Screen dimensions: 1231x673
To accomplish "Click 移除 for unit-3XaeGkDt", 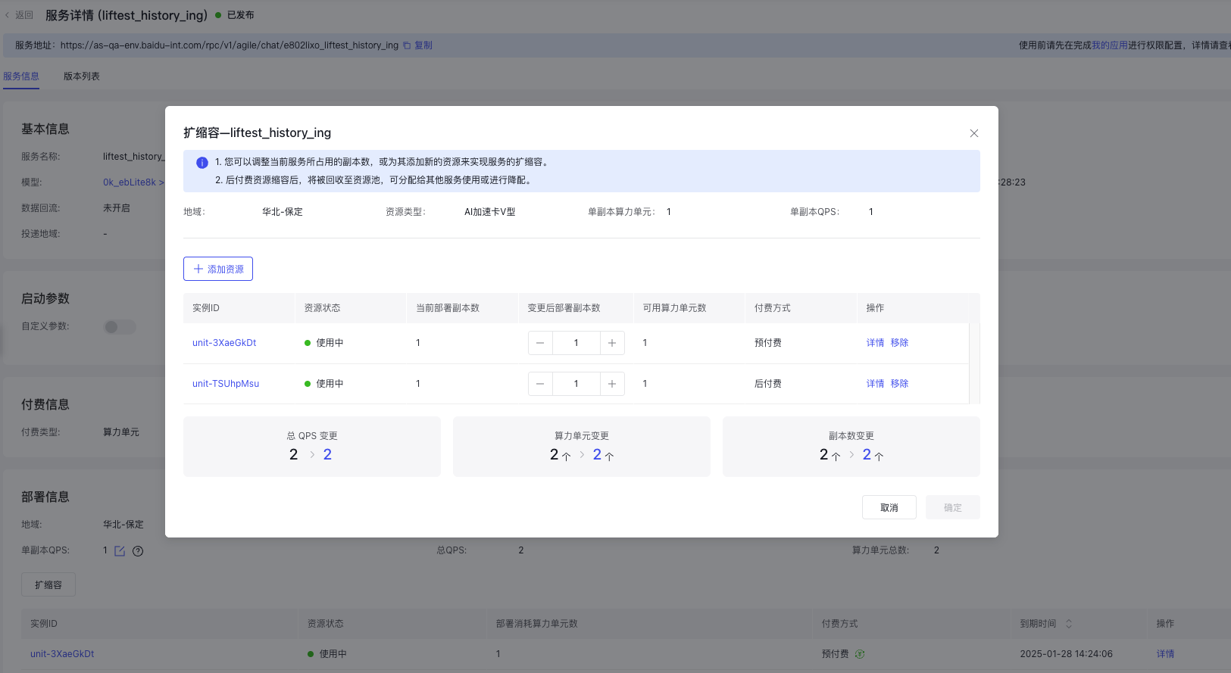I will (899, 343).
